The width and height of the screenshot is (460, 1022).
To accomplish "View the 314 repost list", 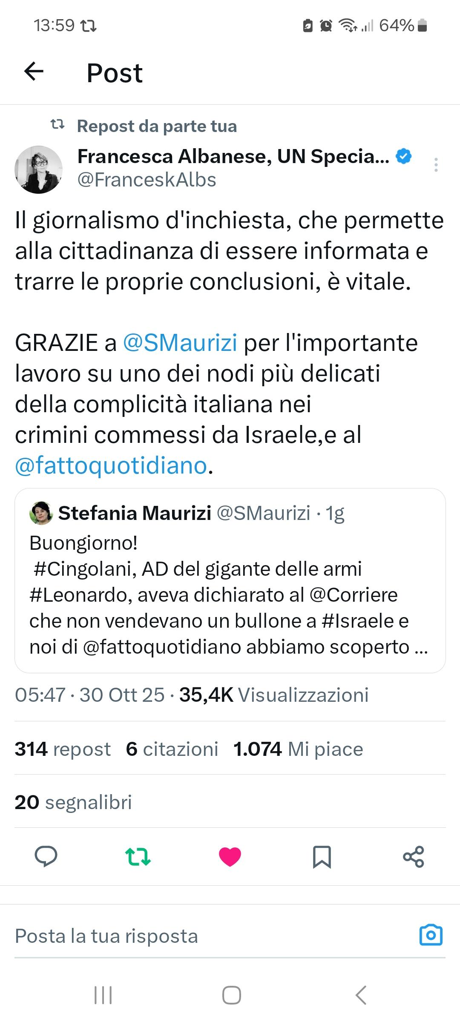I will click(63, 749).
